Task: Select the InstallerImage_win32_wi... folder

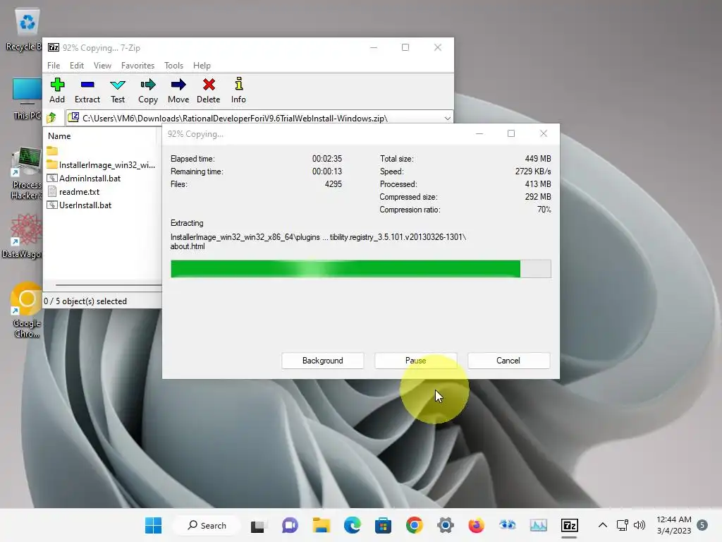Action: [101, 164]
